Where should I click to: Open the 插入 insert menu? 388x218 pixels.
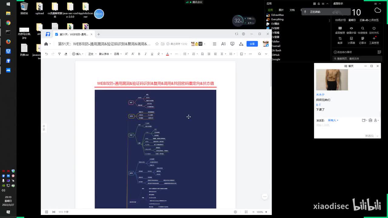pos(78,54)
